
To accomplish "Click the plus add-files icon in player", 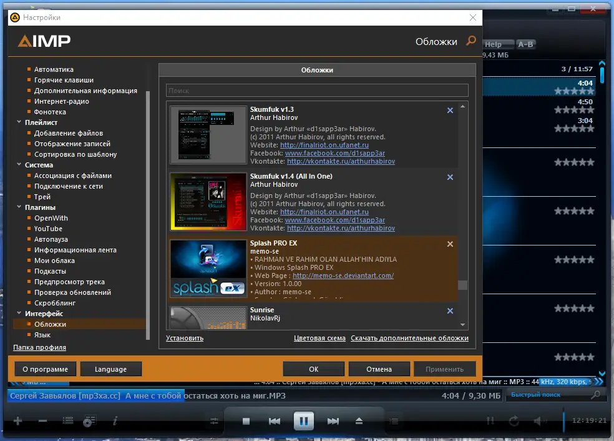I will point(17,421).
